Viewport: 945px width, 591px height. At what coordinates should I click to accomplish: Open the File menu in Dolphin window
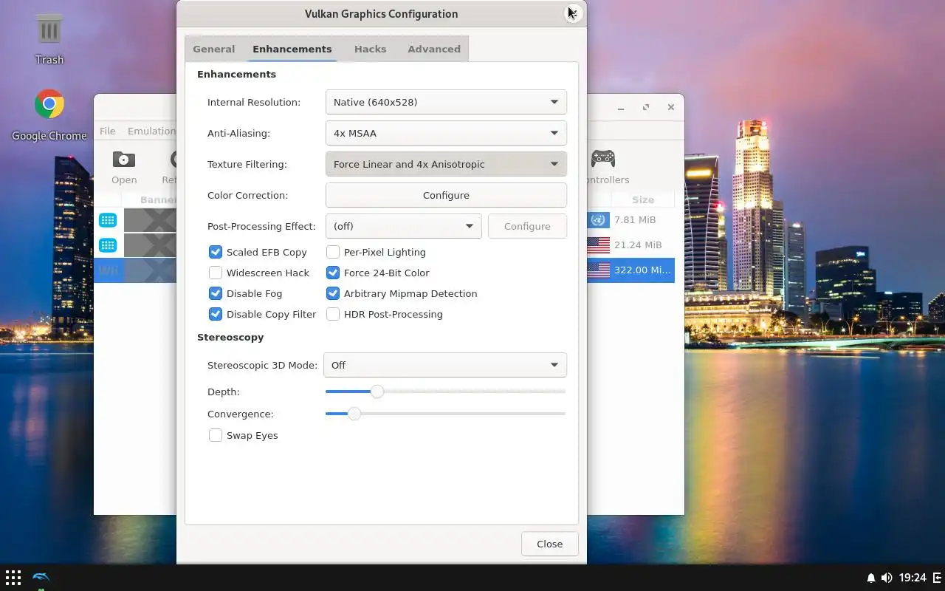click(x=107, y=131)
